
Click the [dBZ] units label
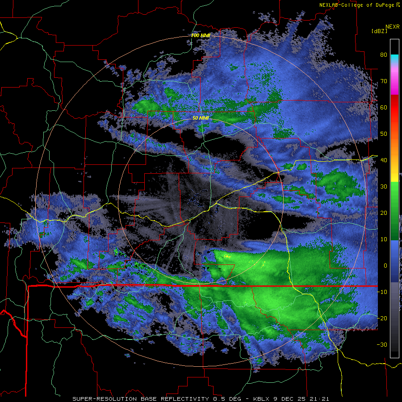pos(379,31)
